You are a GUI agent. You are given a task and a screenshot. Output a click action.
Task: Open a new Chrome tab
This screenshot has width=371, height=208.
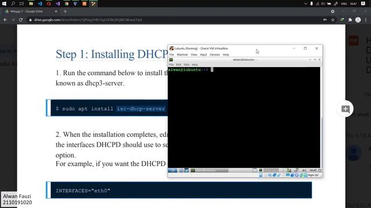pos(65,12)
